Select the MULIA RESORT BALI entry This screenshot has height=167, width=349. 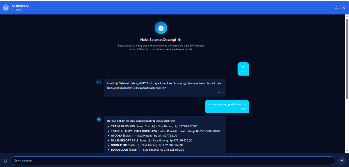point(151,140)
